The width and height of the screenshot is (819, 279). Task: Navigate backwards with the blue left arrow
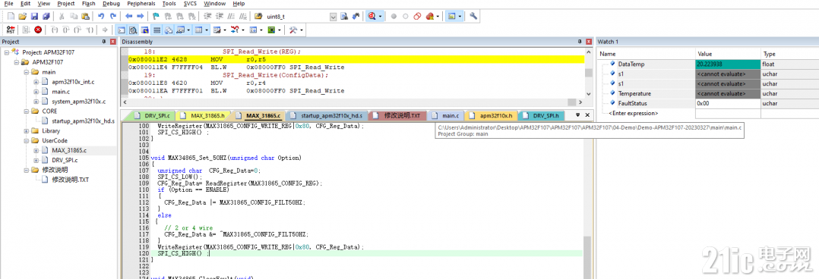[x=128, y=16]
